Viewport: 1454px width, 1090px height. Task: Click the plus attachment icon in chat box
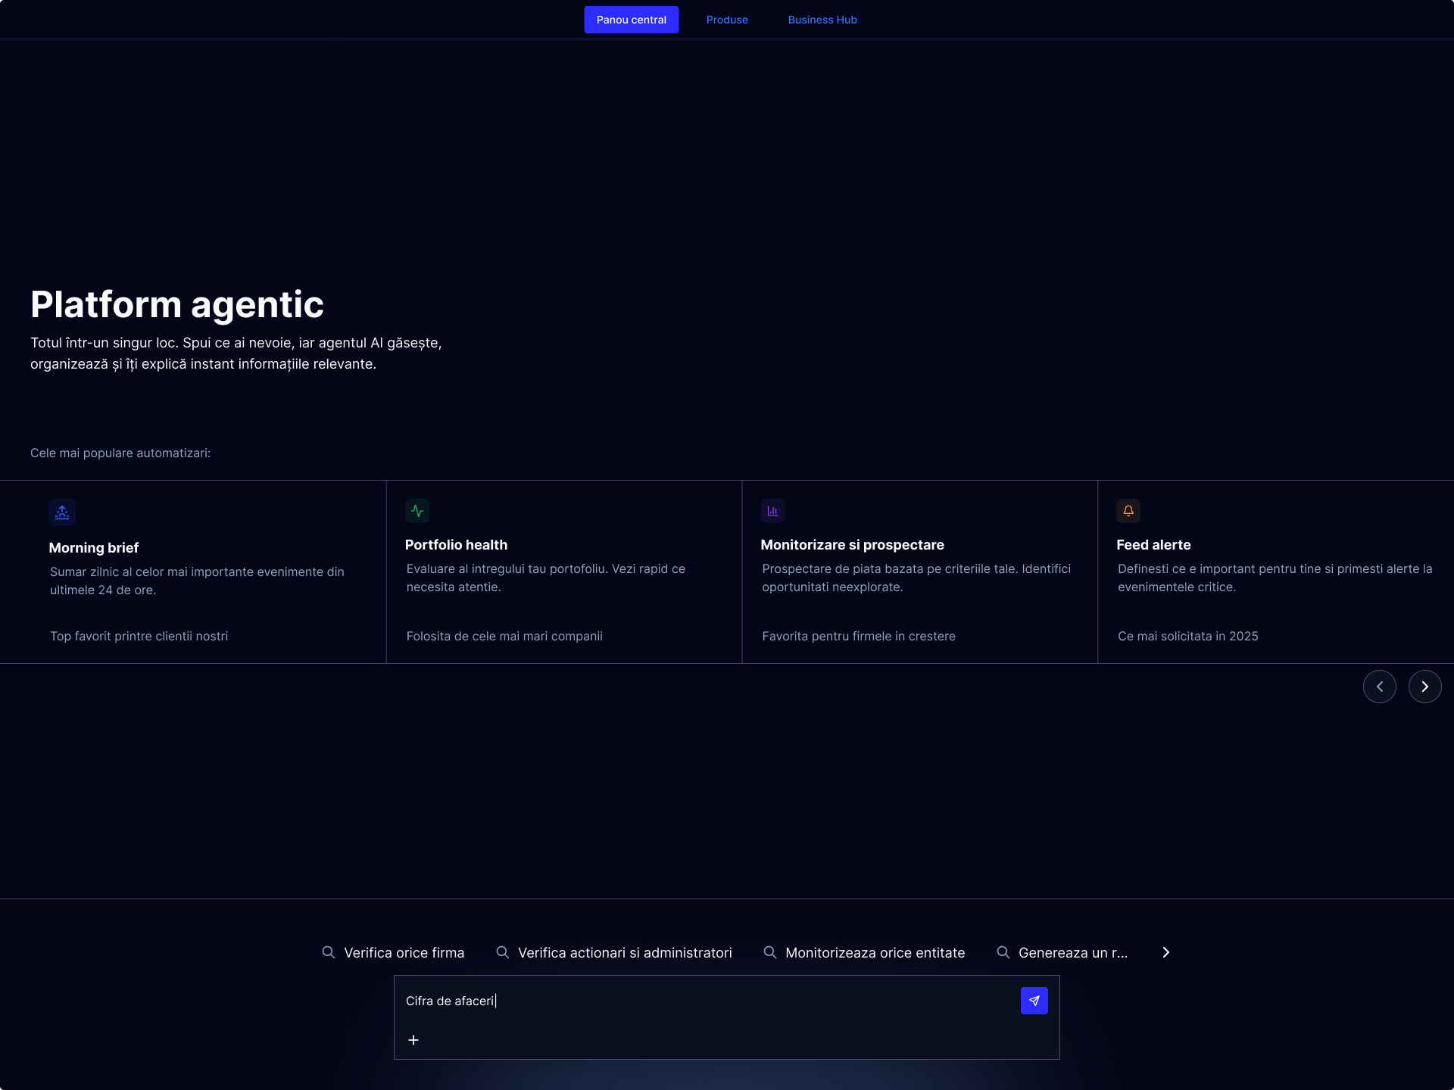413,1040
